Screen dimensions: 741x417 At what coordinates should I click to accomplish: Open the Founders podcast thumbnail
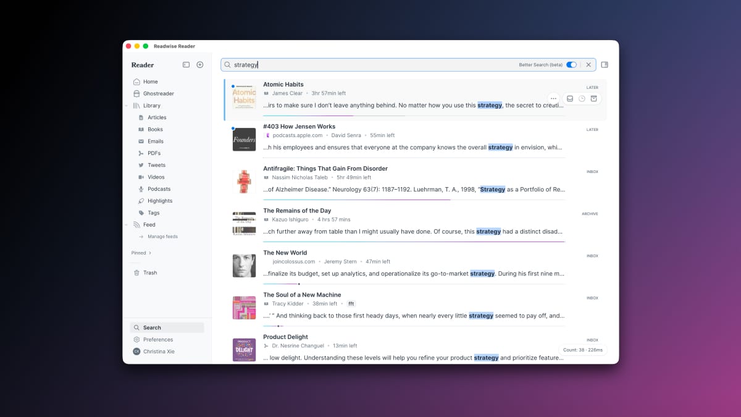tap(244, 140)
